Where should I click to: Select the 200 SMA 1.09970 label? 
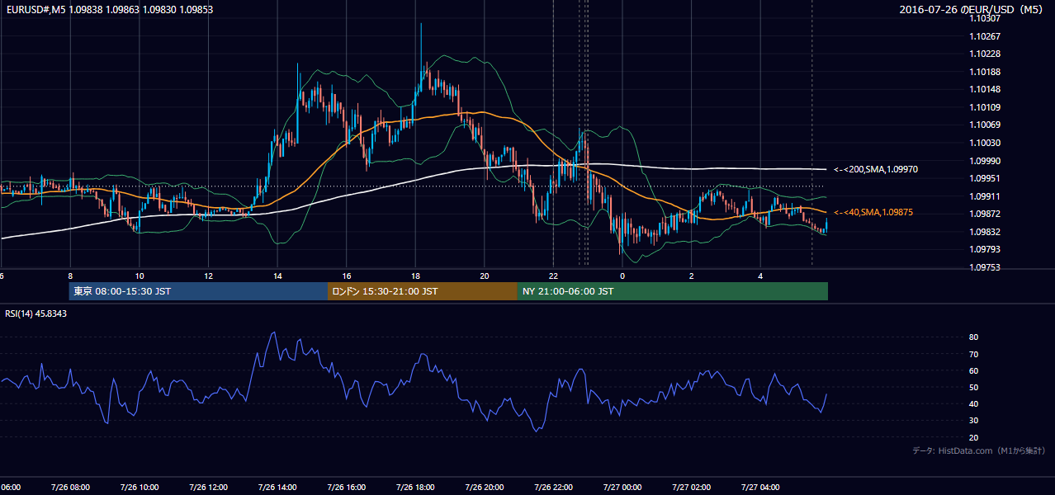[x=875, y=169]
